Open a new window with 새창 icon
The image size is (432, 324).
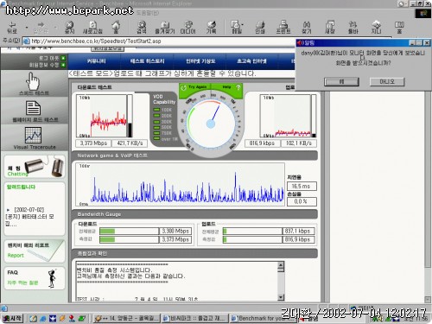[x=330, y=27]
